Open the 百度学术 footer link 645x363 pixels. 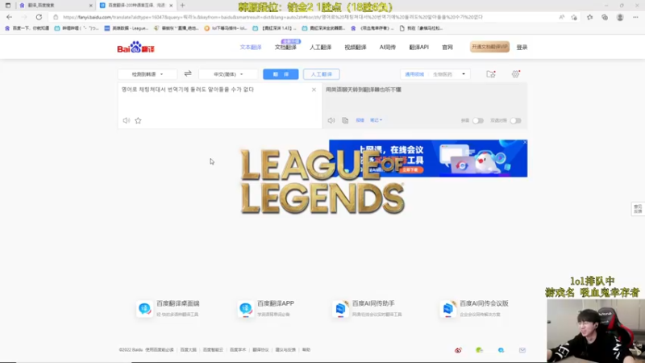238,350
